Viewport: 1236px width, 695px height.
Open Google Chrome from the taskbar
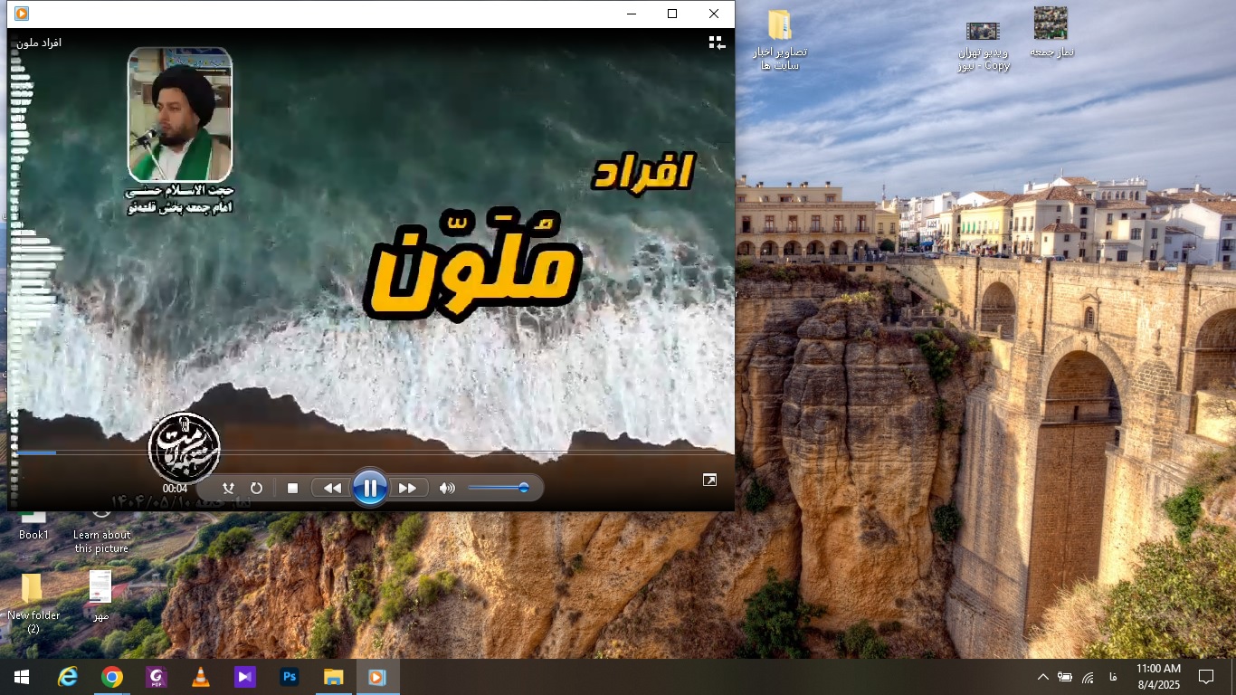coord(112,677)
